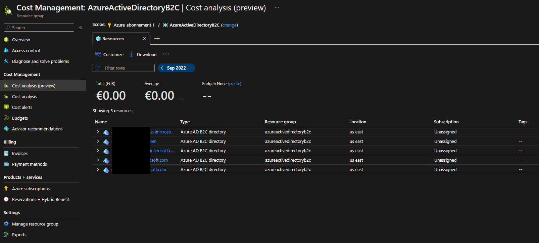Click the Cost alerts green icon

[6, 107]
